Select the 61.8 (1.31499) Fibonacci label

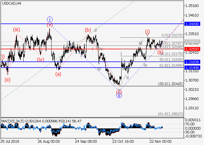[x=172, y=66]
